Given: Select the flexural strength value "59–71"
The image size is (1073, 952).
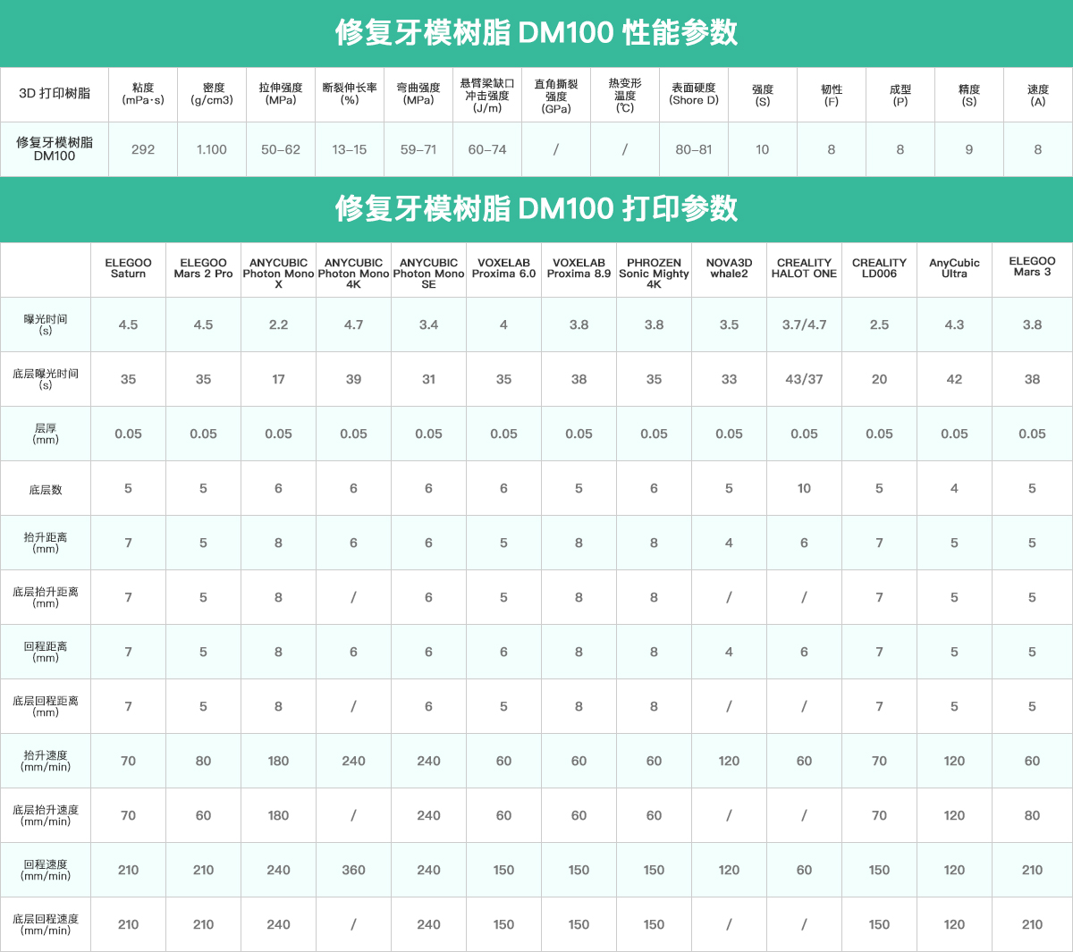Looking at the screenshot, I should pos(418,149).
